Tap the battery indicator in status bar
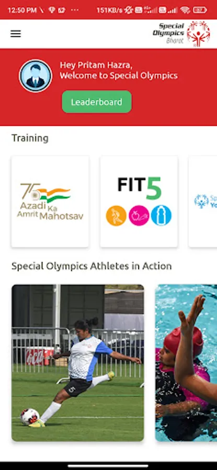Viewport: 217px width, 470px height. (x=200, y=10)
